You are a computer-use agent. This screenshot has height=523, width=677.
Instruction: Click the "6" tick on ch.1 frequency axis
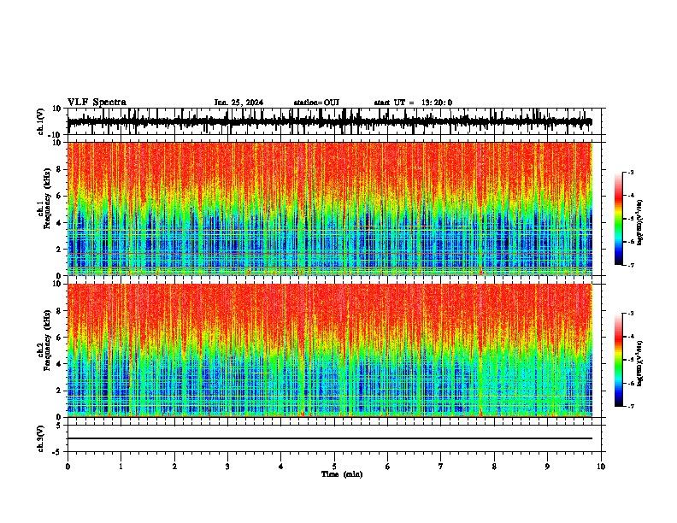pos(59,196)
